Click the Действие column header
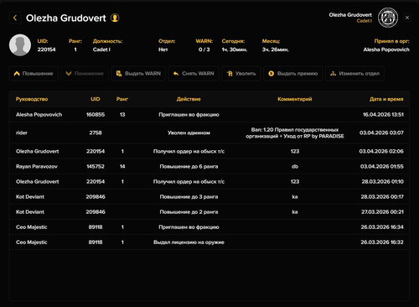 point(189,99)
